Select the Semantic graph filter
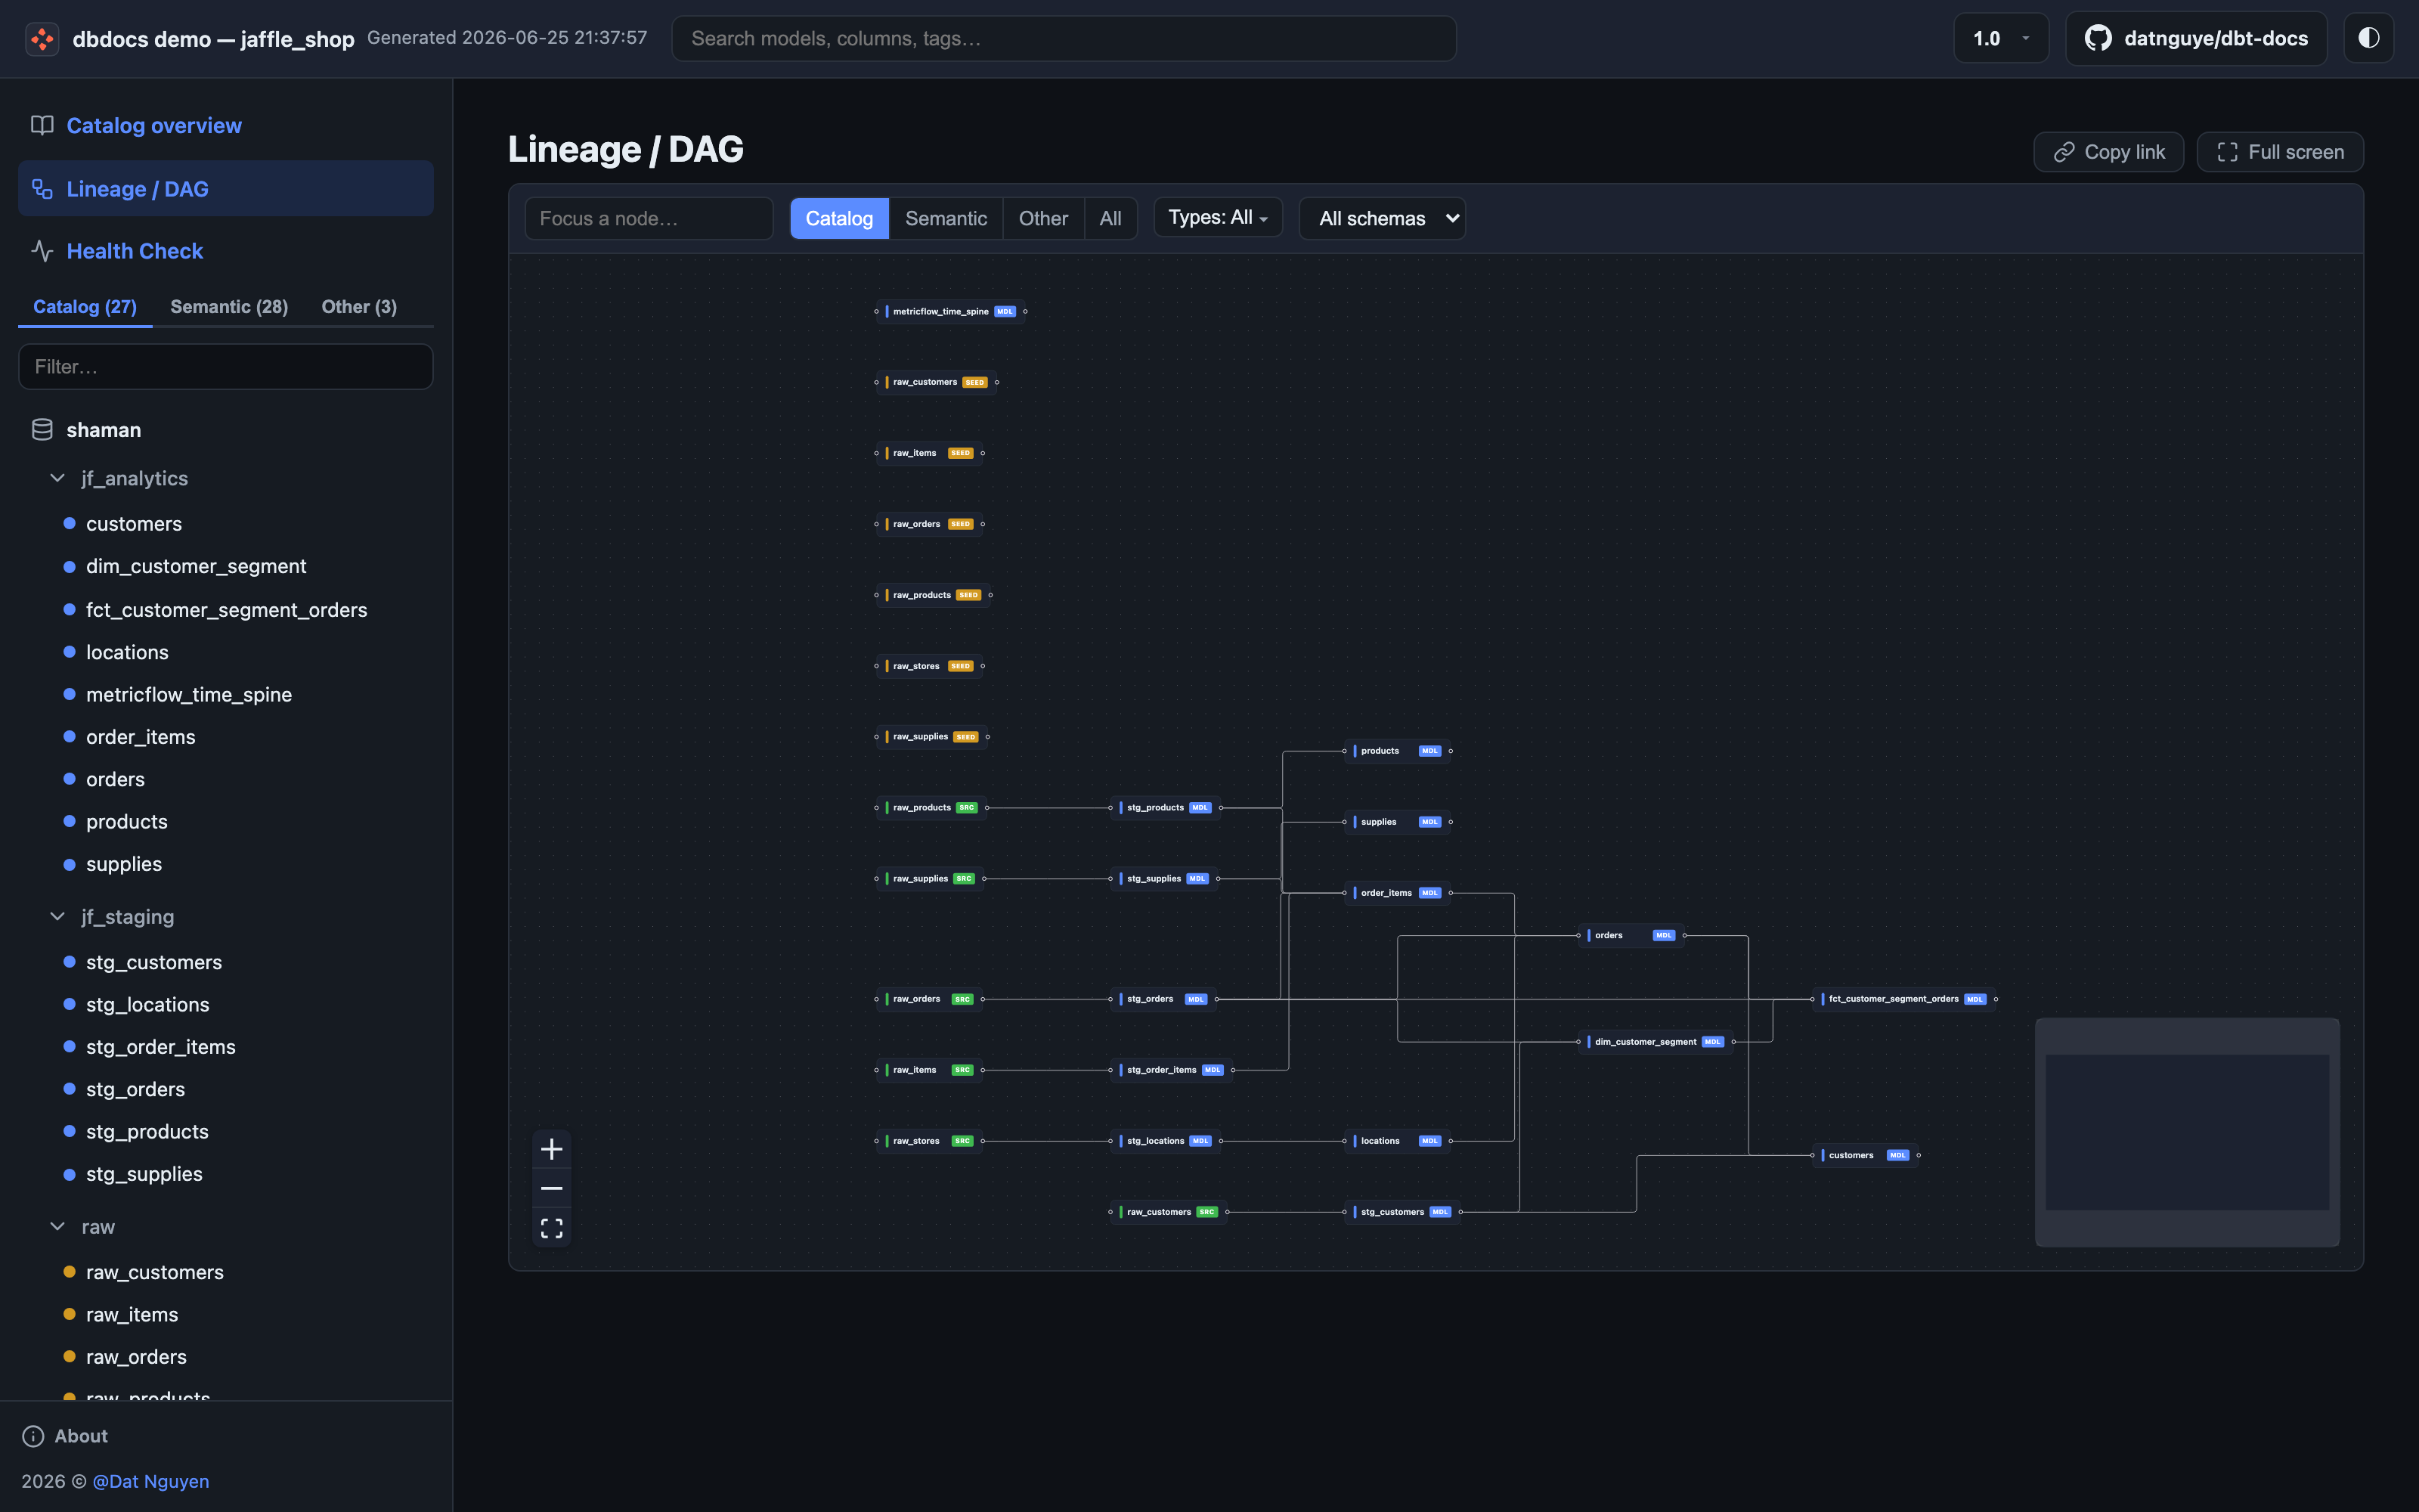The height and width of the screenshot is (1512, 2419). coord(946,218)
